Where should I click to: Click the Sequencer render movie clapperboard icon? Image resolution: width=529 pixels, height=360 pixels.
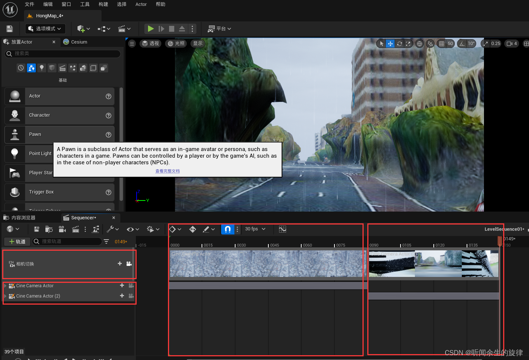(75, 229)
